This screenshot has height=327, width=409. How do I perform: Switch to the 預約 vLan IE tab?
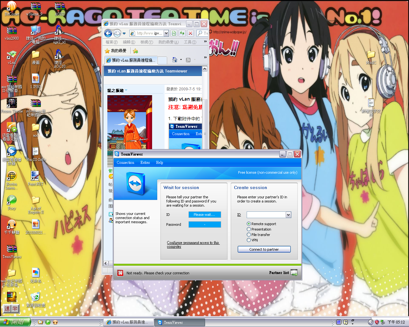click(x=131, y=60)
